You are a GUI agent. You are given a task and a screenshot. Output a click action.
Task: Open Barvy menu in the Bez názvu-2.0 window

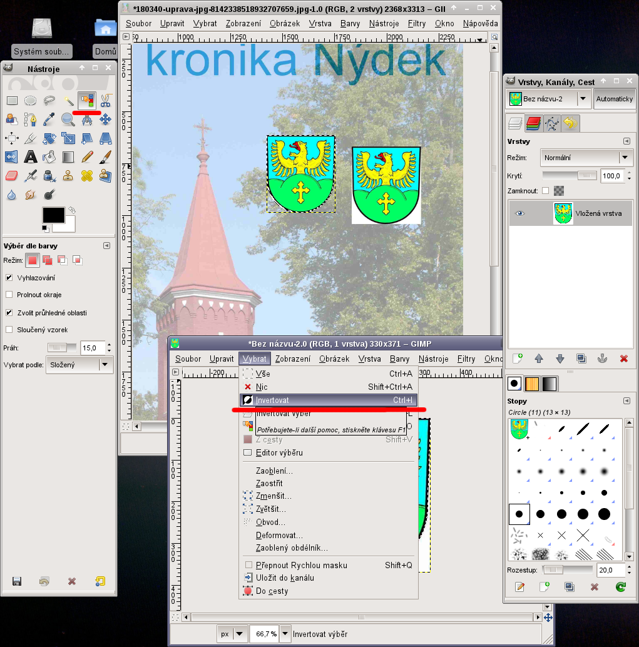click(x=399, y=359)
